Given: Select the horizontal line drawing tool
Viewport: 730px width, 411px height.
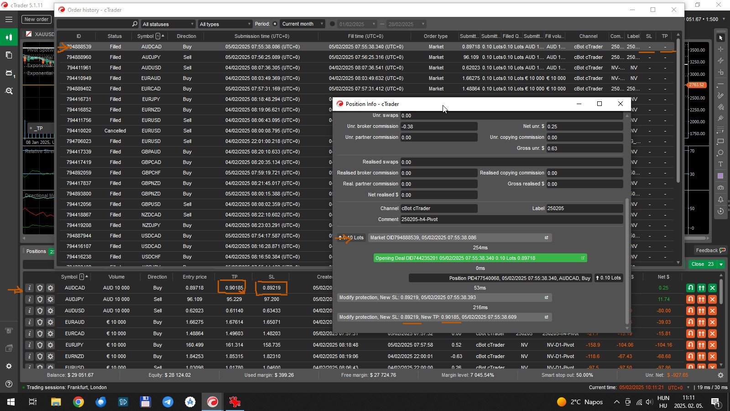Looking at the screenshot, I should pos(720,84).
